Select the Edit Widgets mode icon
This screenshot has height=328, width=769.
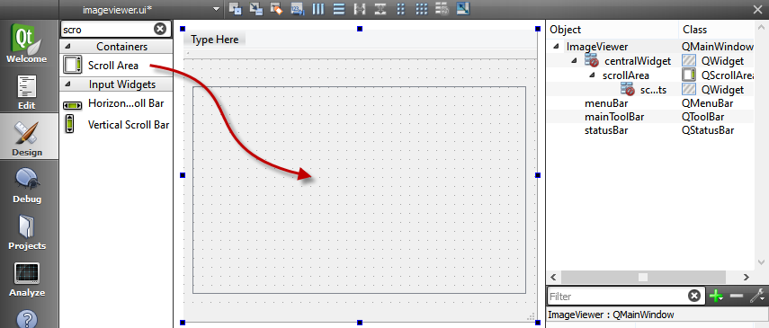click(x=236, y=8)
